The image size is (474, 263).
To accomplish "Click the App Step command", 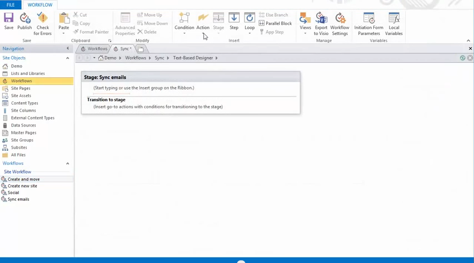I will coord(272,32).
